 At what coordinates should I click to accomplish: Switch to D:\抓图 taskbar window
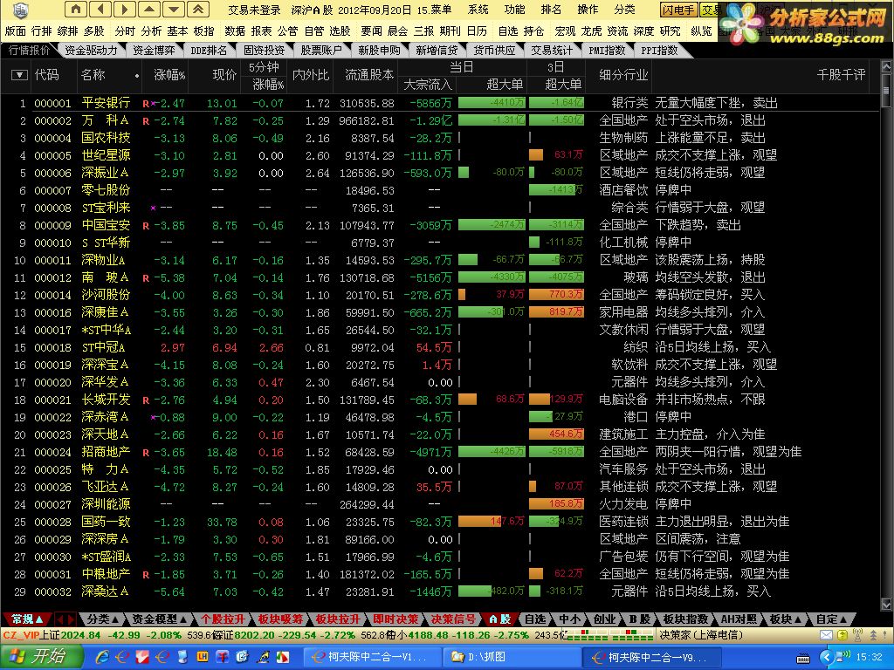(511, 657)
